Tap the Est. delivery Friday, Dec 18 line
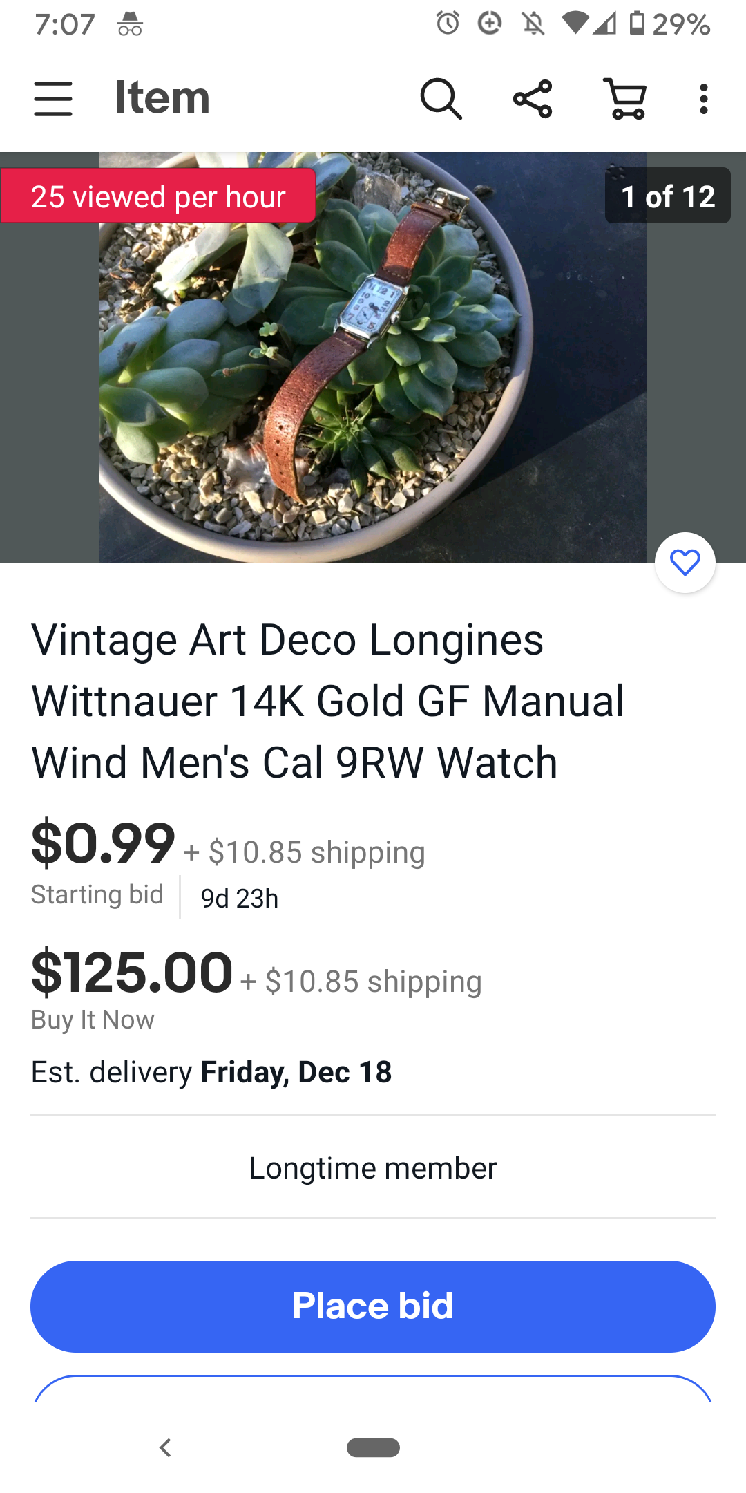746x1493 pixels. (x=211, y=1072)
